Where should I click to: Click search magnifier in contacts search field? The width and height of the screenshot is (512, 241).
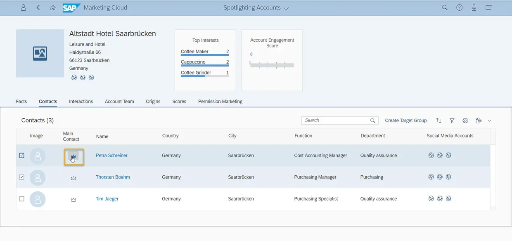[x=373, y=121]
